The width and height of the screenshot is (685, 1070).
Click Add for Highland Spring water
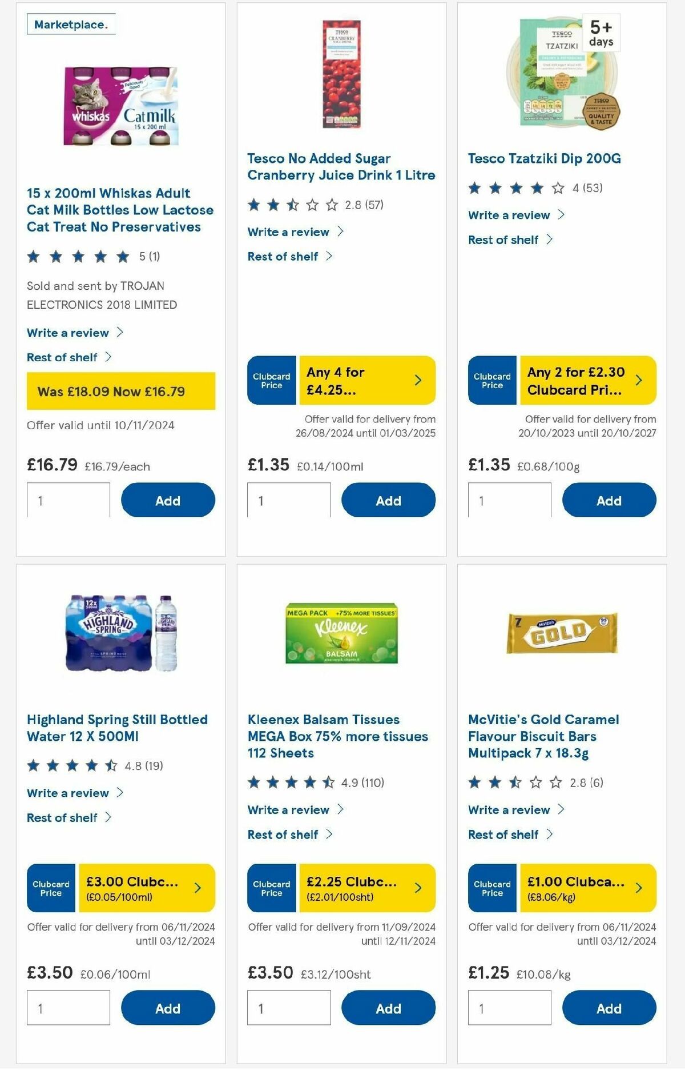coord(167,1007)
